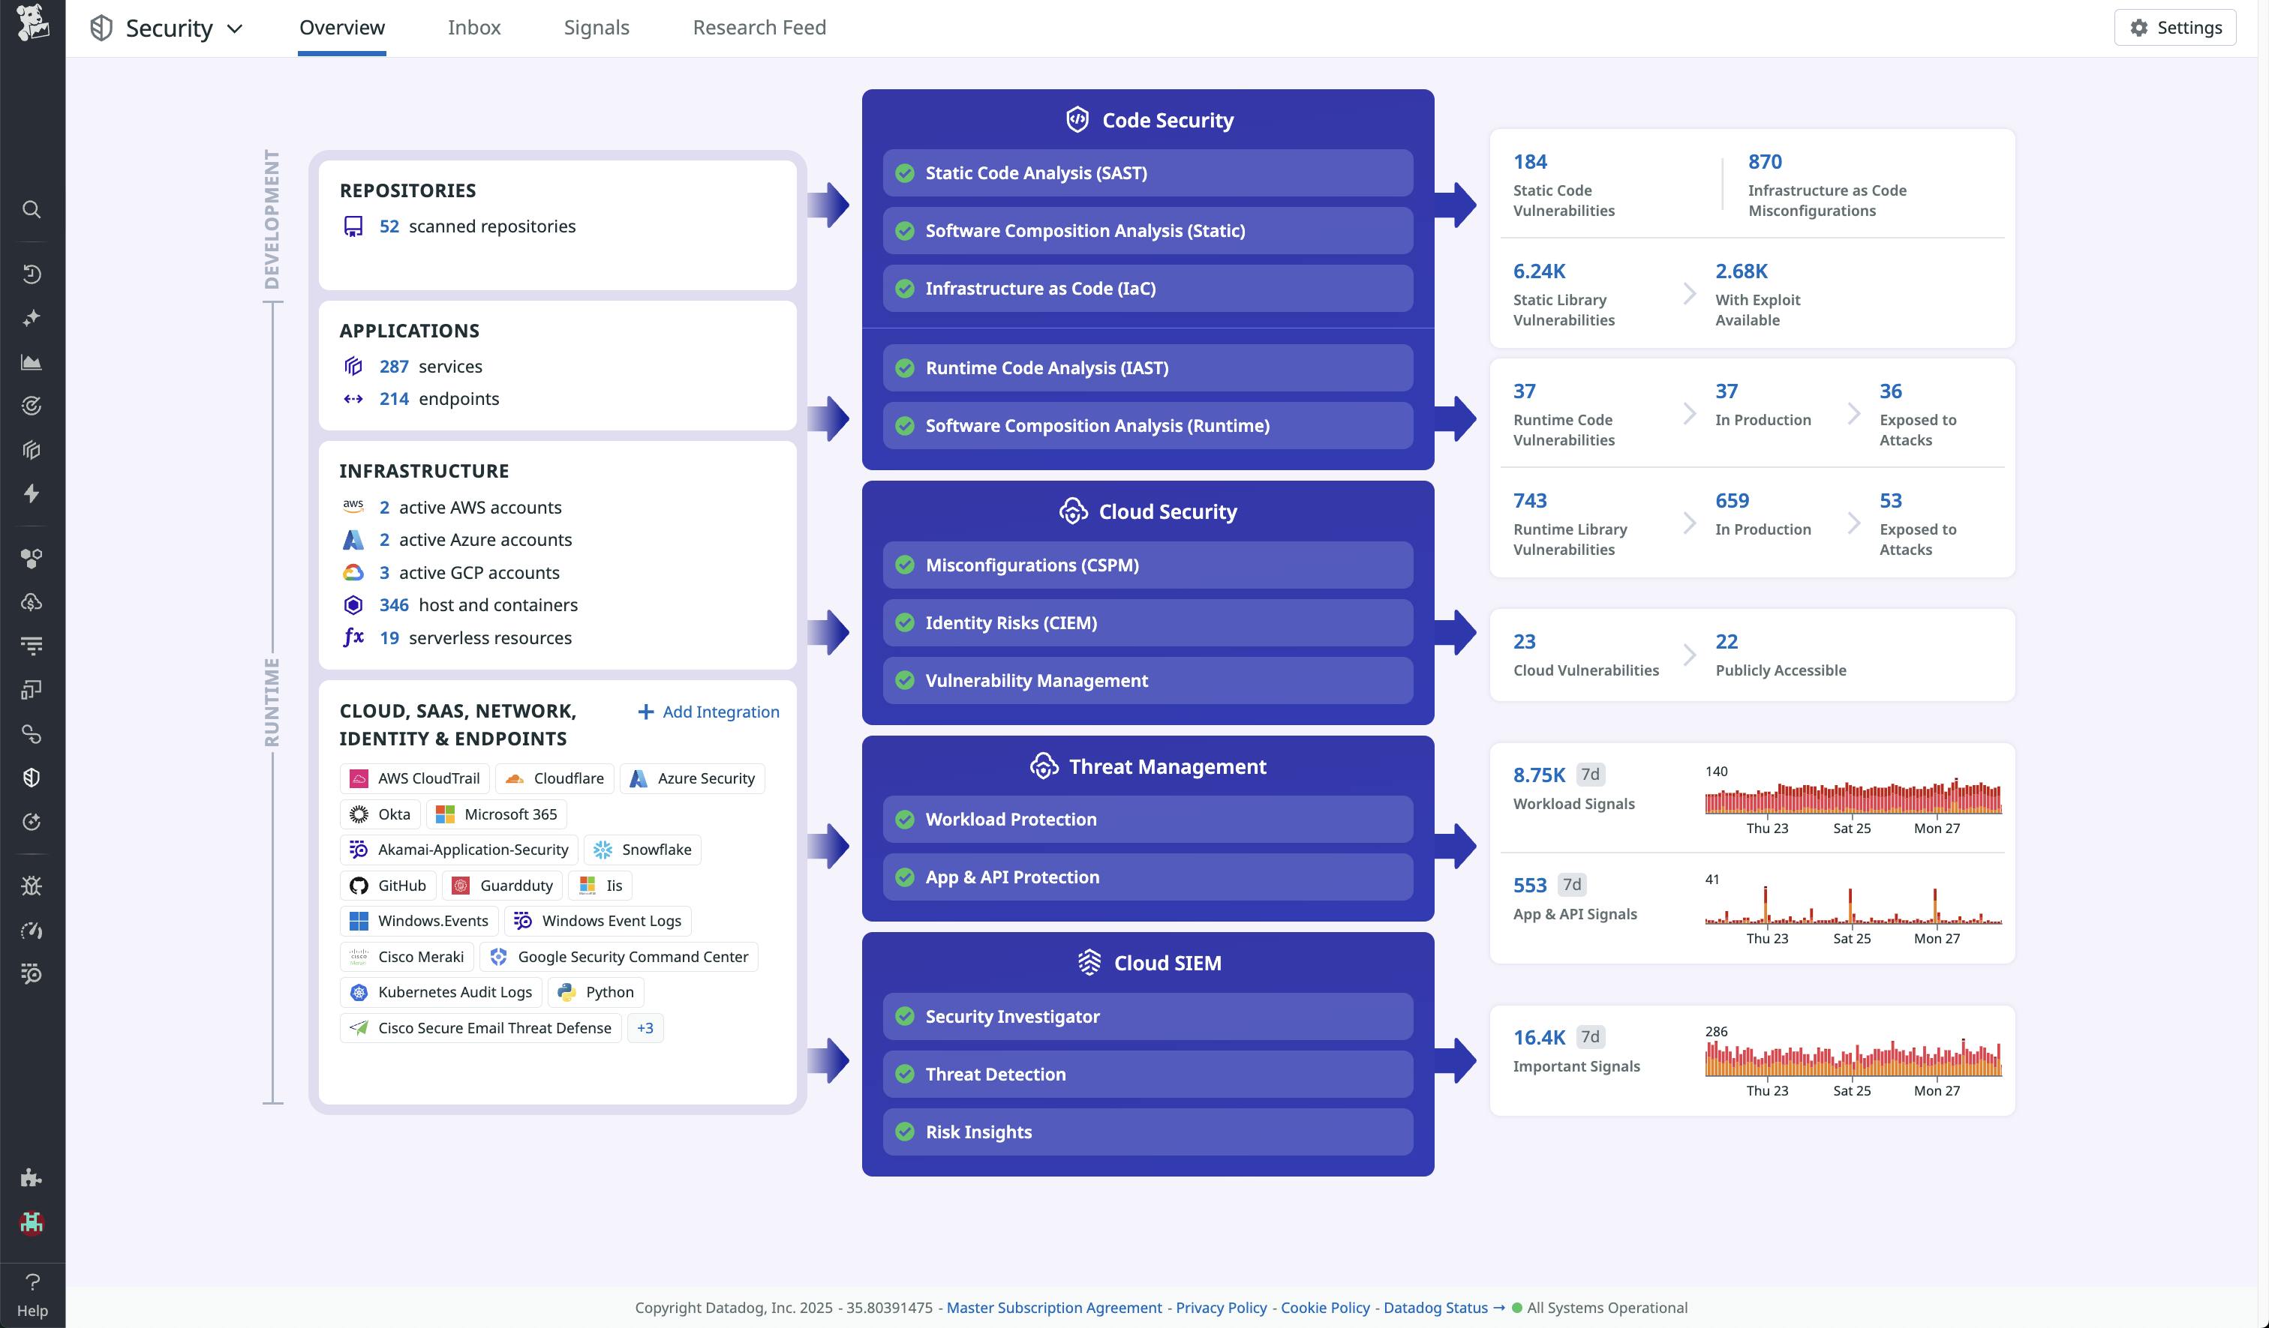Expand the +3 hidden integrations
This screenshot has width=2269, height=1328.
pyautogui.click(x=645, y=1027)
